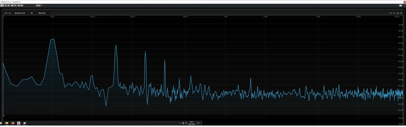Open the Spectrum Curve module selector
This screenshot has height=127, width=406.
[x=22, y=13]
